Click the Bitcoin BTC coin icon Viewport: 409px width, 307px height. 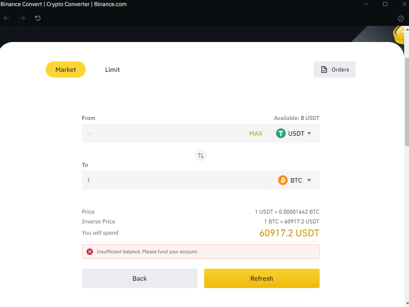point(283,180)
